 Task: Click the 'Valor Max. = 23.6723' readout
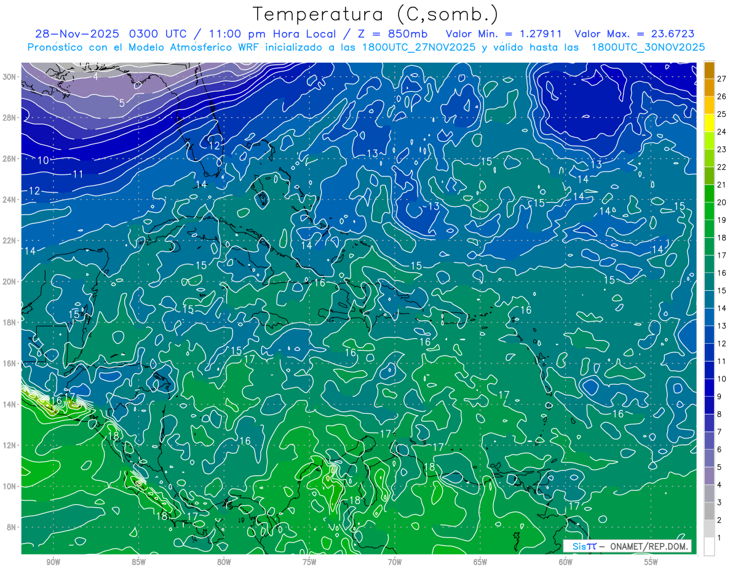point(634,34)
